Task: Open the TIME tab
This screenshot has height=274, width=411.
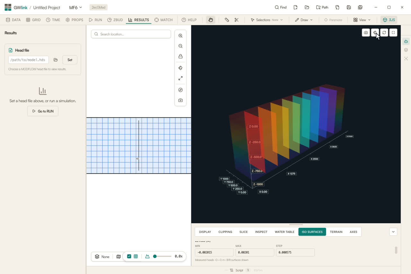Action: tap(53, 20)
